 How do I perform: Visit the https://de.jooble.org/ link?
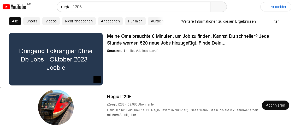(x=143, y=51)
